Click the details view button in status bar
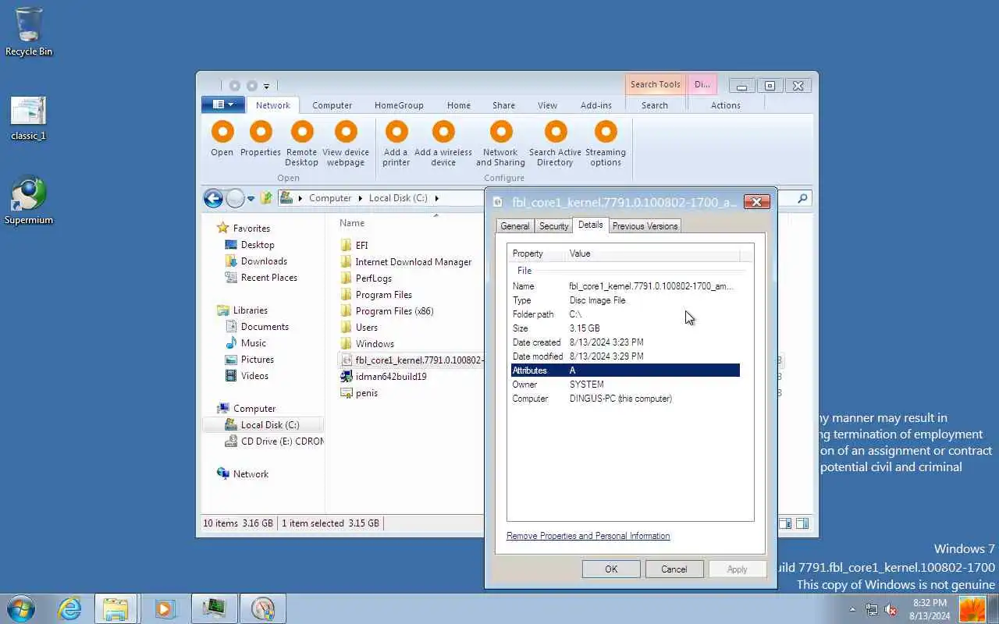Screen dimensions: 999x624 785,523
